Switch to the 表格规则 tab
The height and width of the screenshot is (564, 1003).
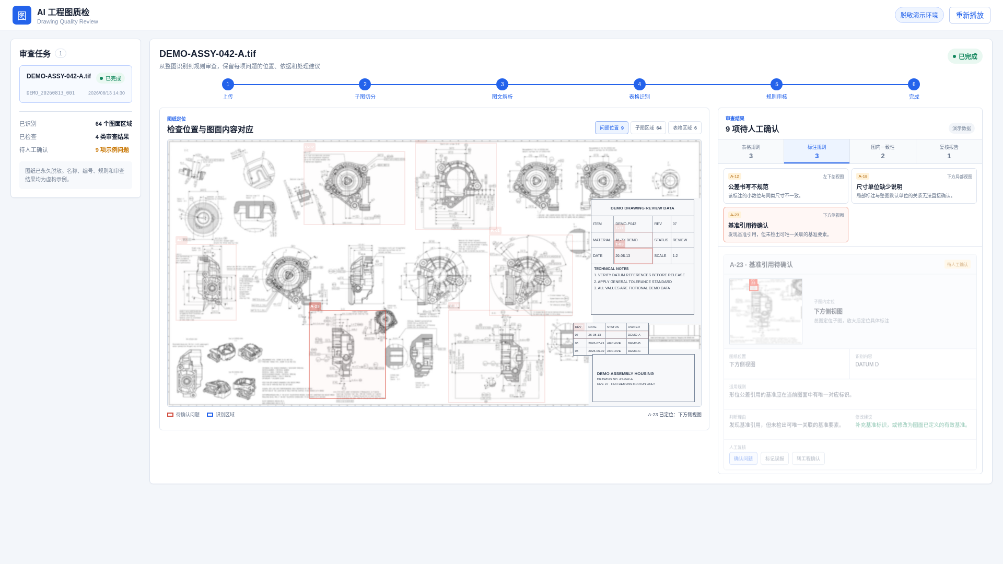(x=751, y=151)
